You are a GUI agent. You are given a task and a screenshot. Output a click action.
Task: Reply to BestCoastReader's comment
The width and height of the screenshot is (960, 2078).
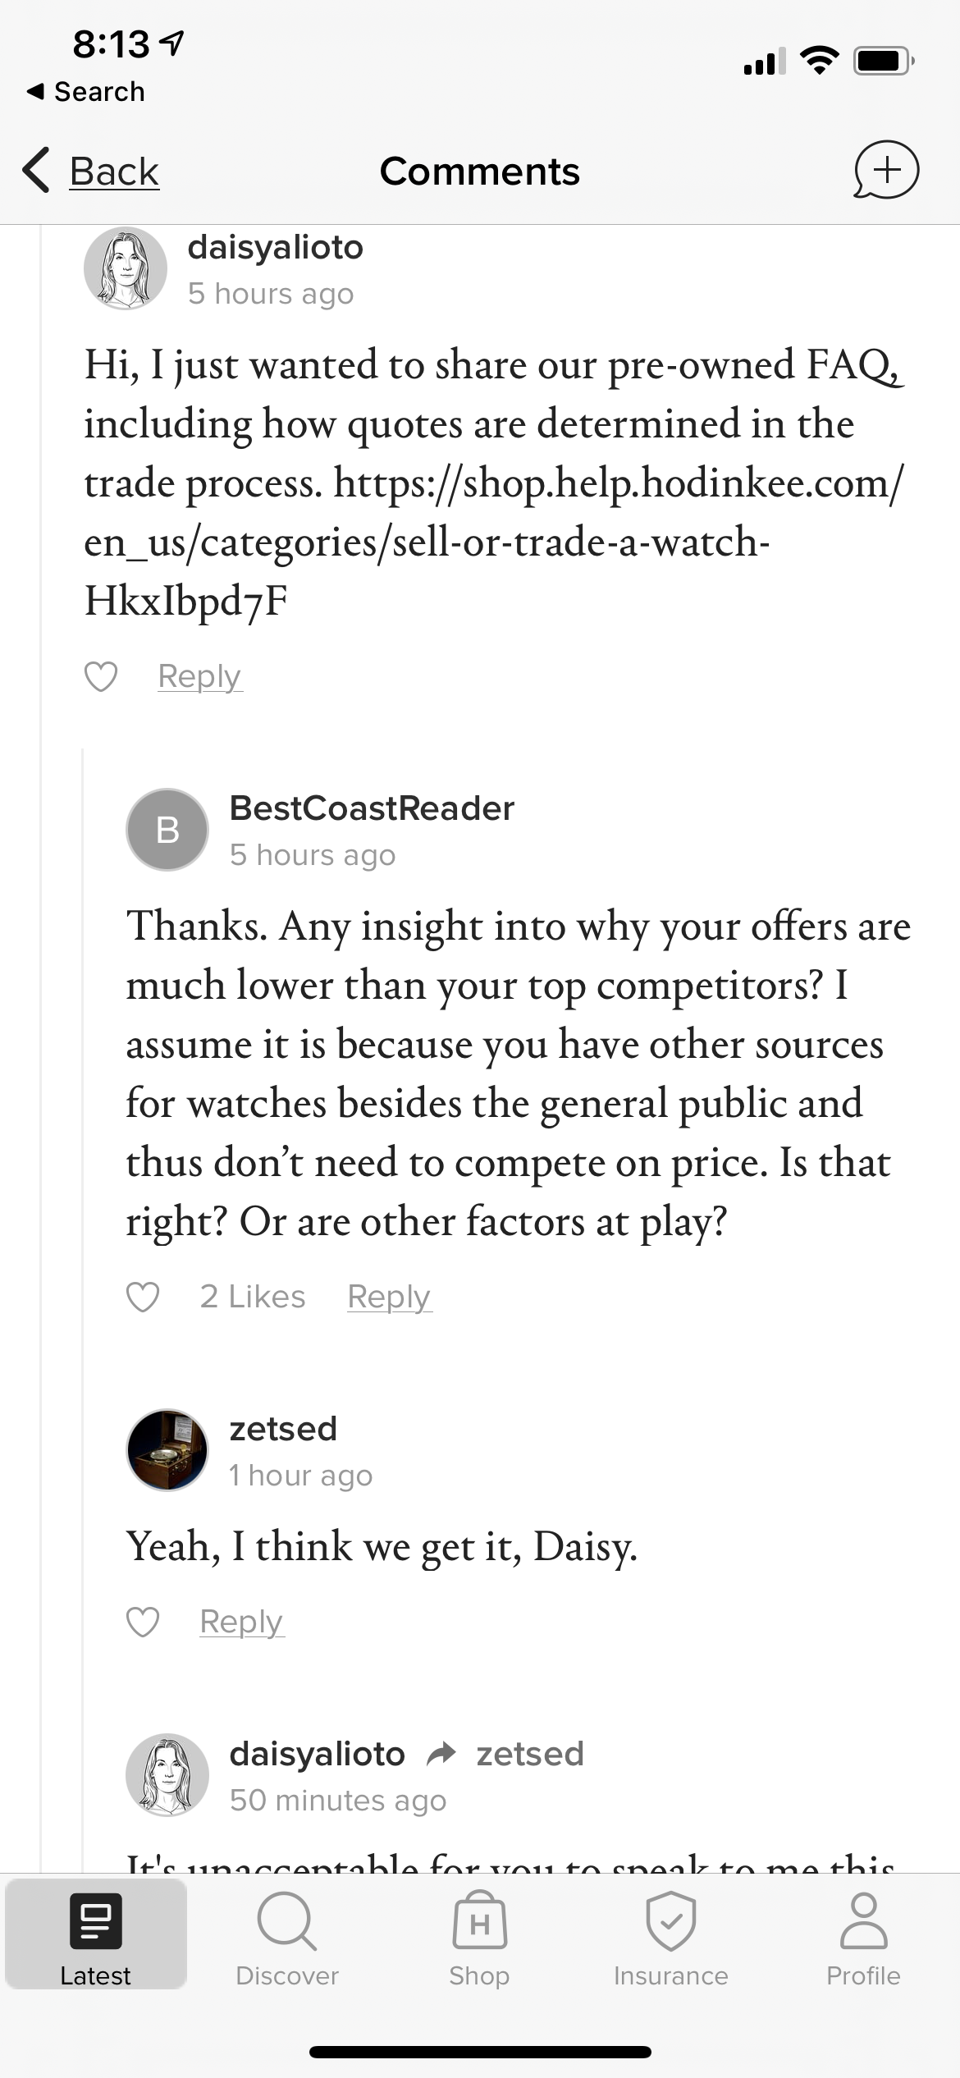pos(389,1298)
